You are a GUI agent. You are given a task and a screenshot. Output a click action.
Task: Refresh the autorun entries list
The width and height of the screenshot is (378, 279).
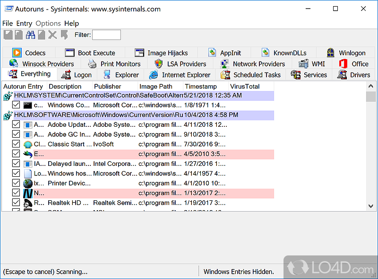[x=19, y=34]
